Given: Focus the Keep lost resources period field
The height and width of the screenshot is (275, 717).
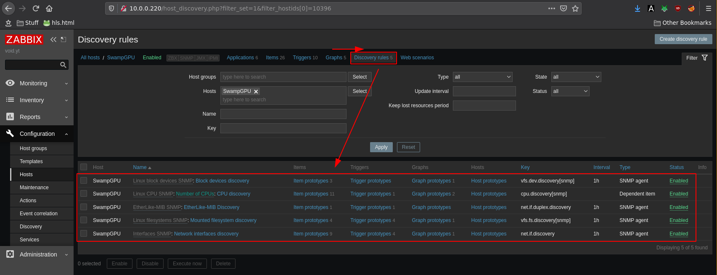Looking at the screenshot, I should pos(484,106).
